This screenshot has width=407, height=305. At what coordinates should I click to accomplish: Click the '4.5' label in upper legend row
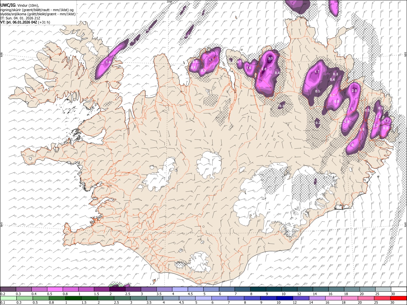(x=190, y=294)
